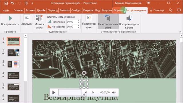
Task: Click the Исчезание fade-out duration field
Action: 72,27
